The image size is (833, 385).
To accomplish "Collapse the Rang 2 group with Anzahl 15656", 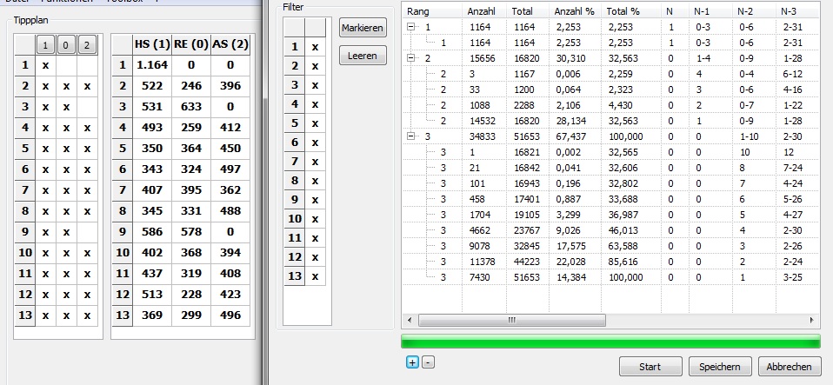I will click(x=410, y=58).
